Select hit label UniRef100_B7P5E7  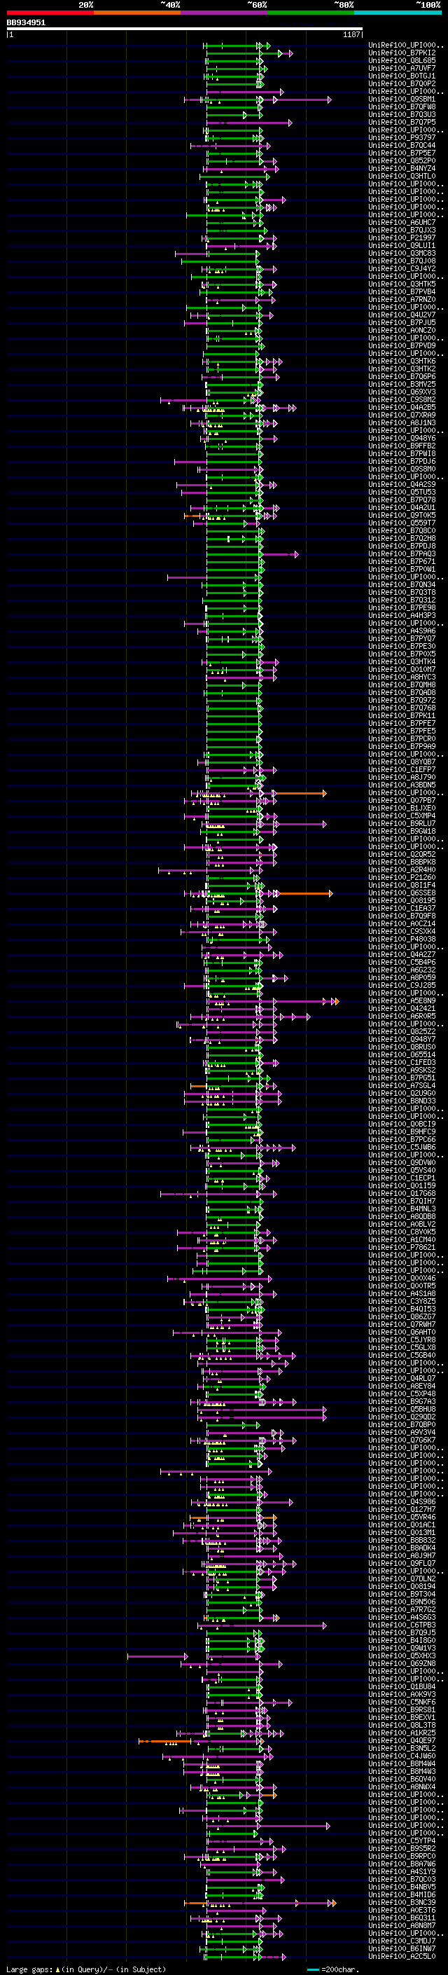point(402,153)
